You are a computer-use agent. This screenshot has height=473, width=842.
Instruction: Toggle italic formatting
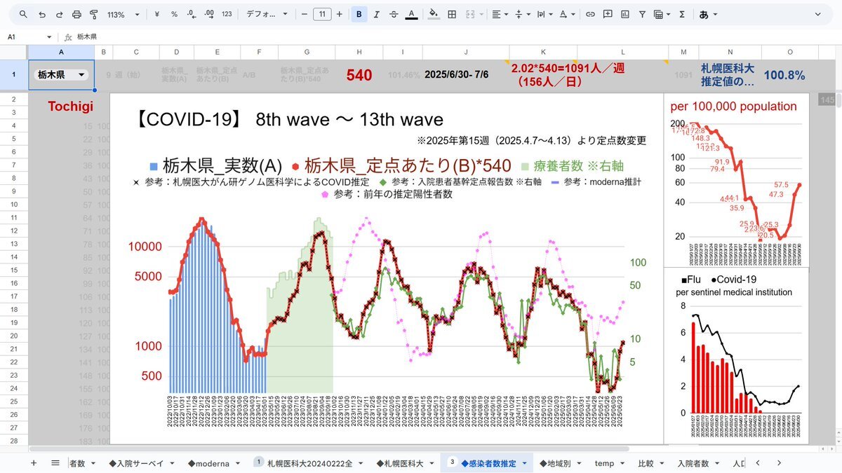[x=377, y=14]
